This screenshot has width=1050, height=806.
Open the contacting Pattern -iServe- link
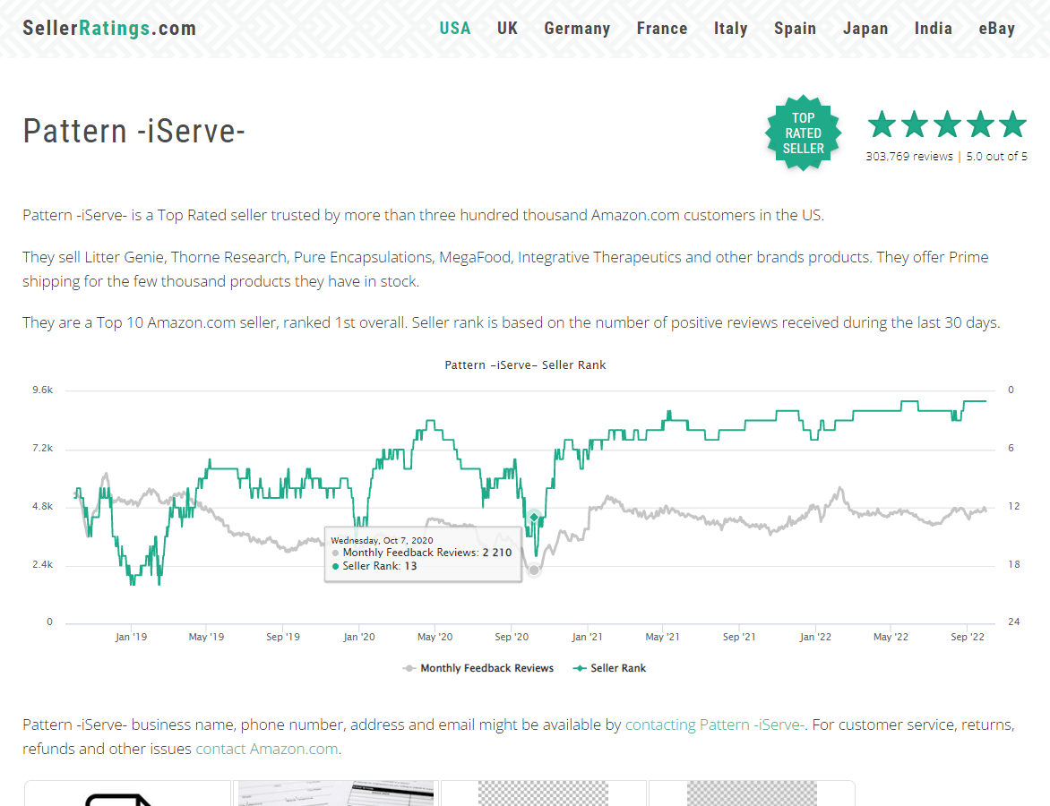(715, 725)
